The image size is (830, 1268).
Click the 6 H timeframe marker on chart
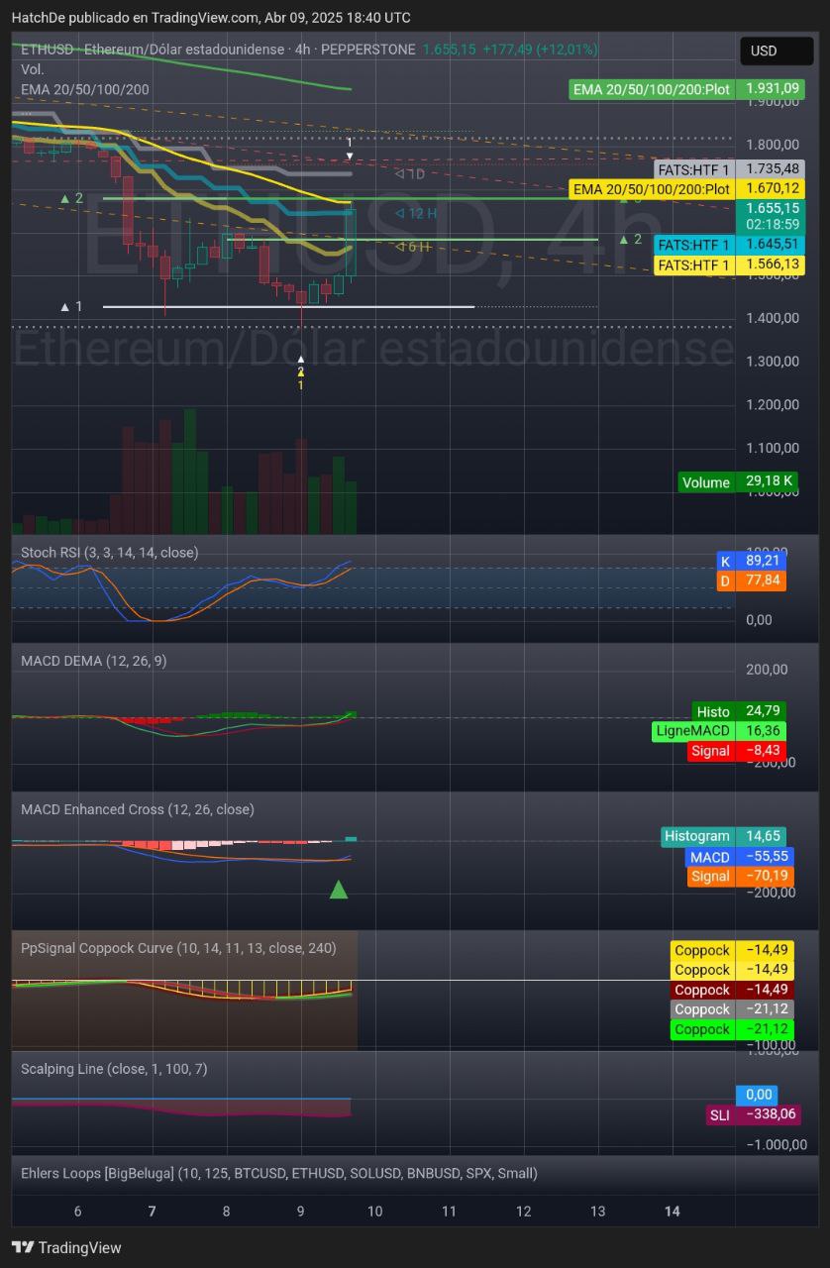pyautogui.click(x=414, y=247)
